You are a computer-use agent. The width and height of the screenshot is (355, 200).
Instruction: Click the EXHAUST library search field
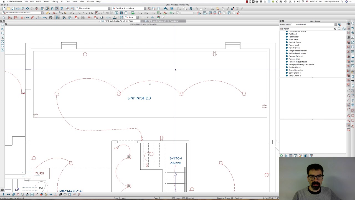(x=305, y=29)
